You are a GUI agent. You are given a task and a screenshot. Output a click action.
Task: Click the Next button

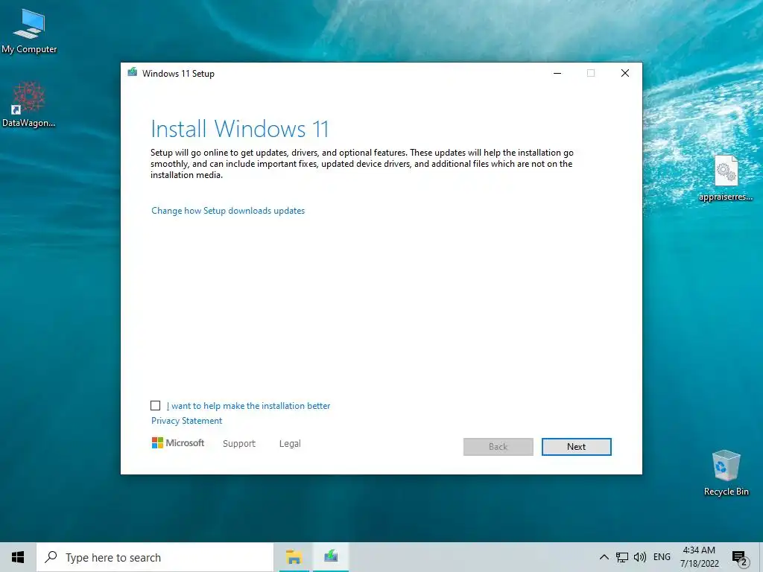click(x=576, y=447)
